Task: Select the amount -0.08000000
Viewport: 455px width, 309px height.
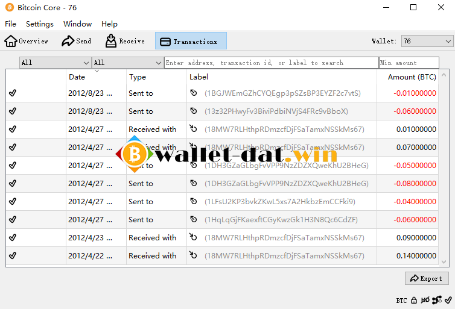Action: (415, 183)
